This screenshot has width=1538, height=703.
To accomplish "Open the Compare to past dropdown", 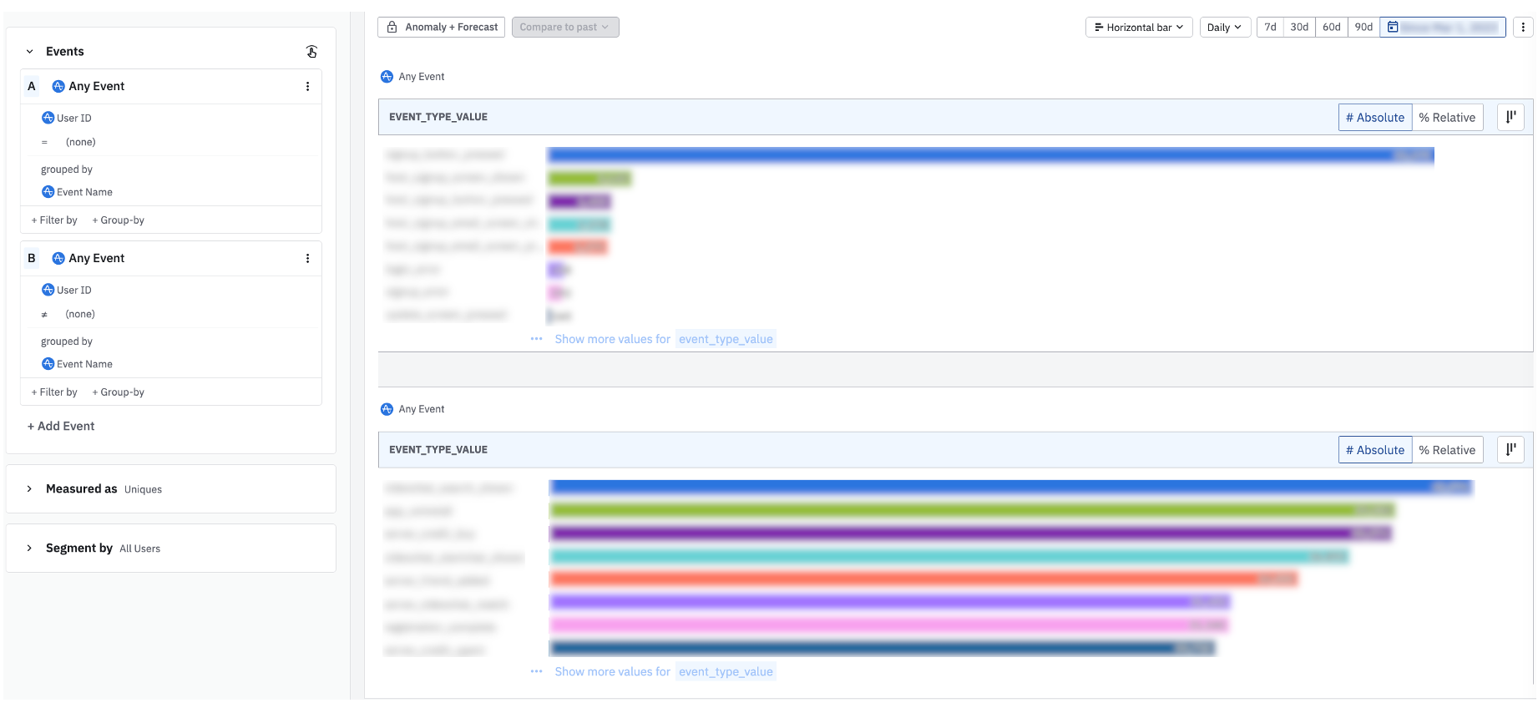I will tap(565, 28).
